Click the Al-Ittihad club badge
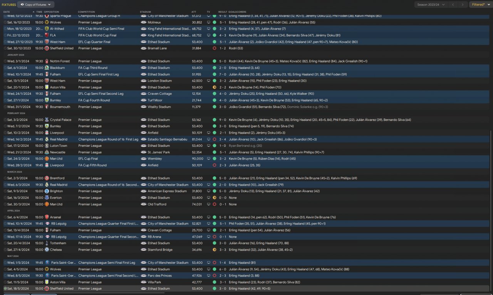The image size is (493, 295). (47, 29)
